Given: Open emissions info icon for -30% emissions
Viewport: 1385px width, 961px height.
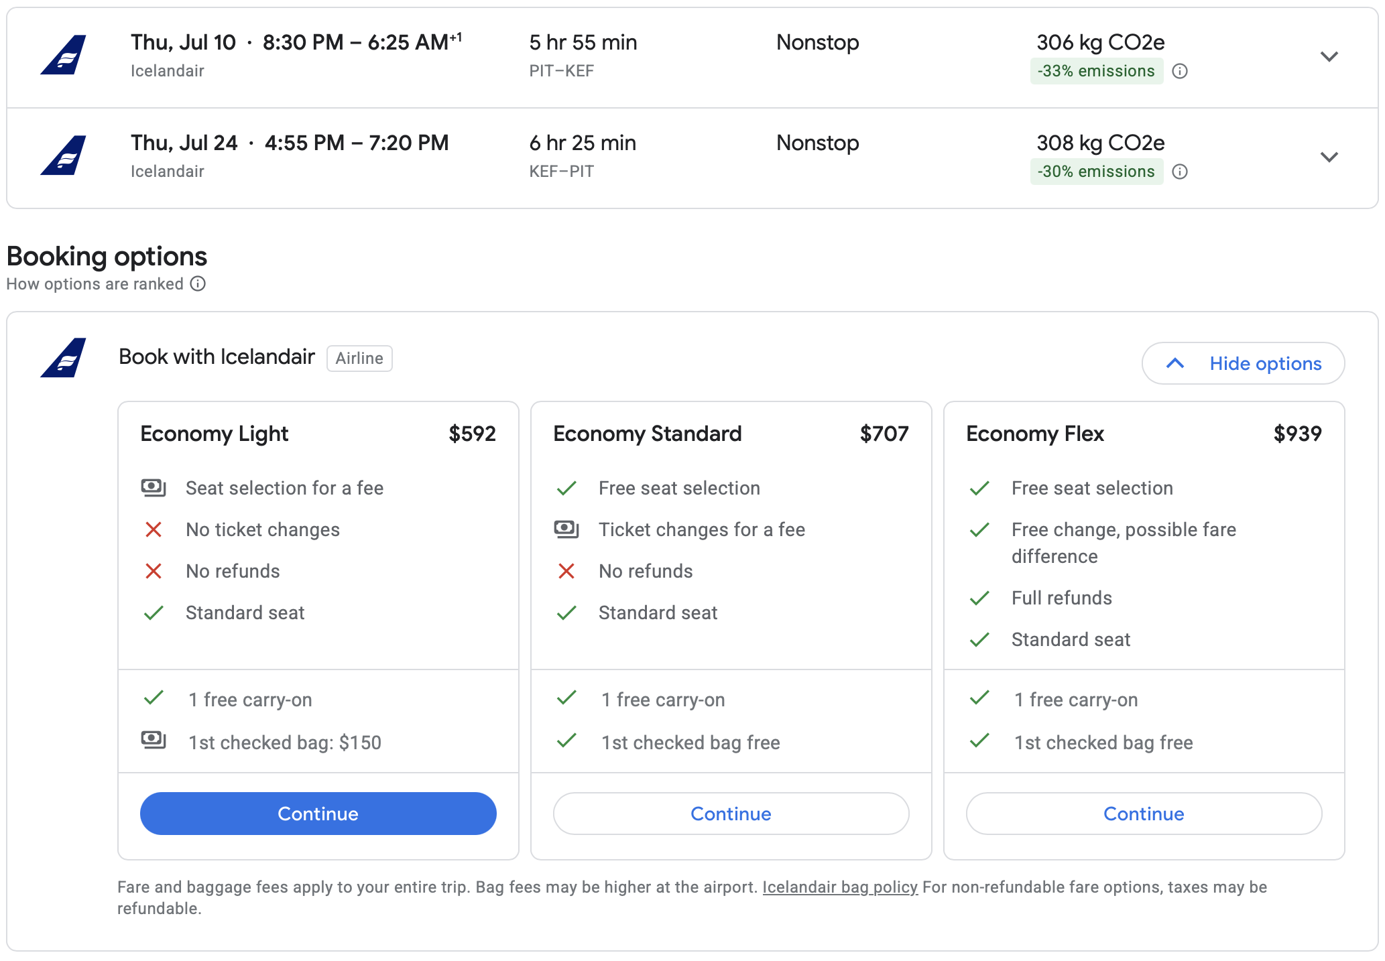Looking at the screenshot, I should tap(1180, 172).
